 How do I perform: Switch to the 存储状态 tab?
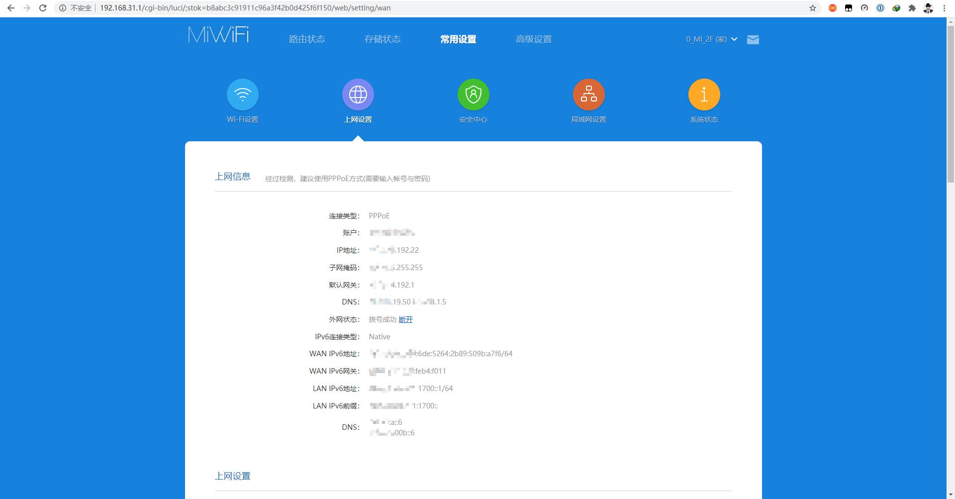click(382, 39)
